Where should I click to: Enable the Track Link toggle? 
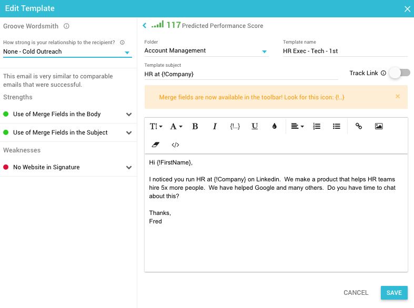tap(400, 73)
